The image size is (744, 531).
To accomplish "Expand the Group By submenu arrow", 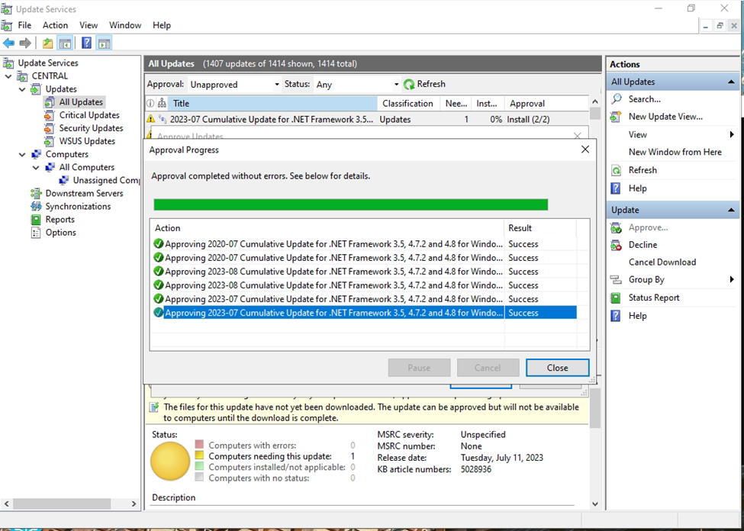I will (x=731, y=280).
